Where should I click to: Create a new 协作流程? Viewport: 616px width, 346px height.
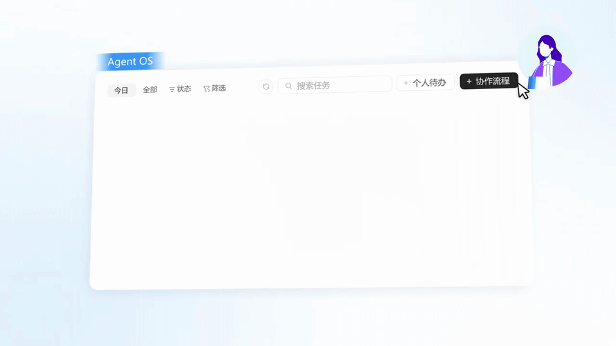pos(489,81)
